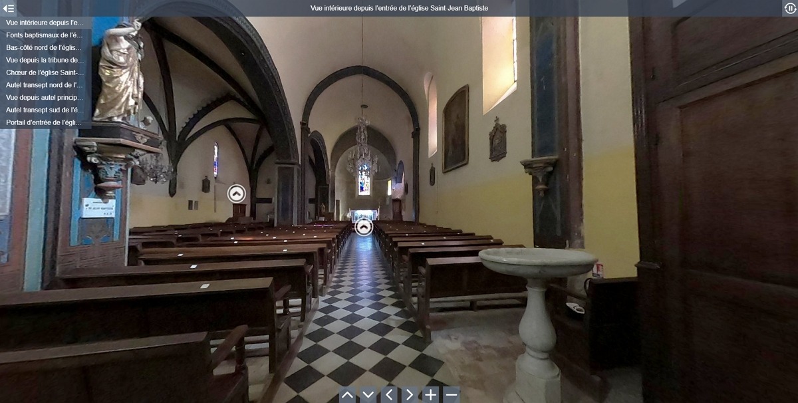The width and height of the screenshot is (798, 403).
Task: Tilt the view down with the arrow button
Action: [x=368, y=395]
